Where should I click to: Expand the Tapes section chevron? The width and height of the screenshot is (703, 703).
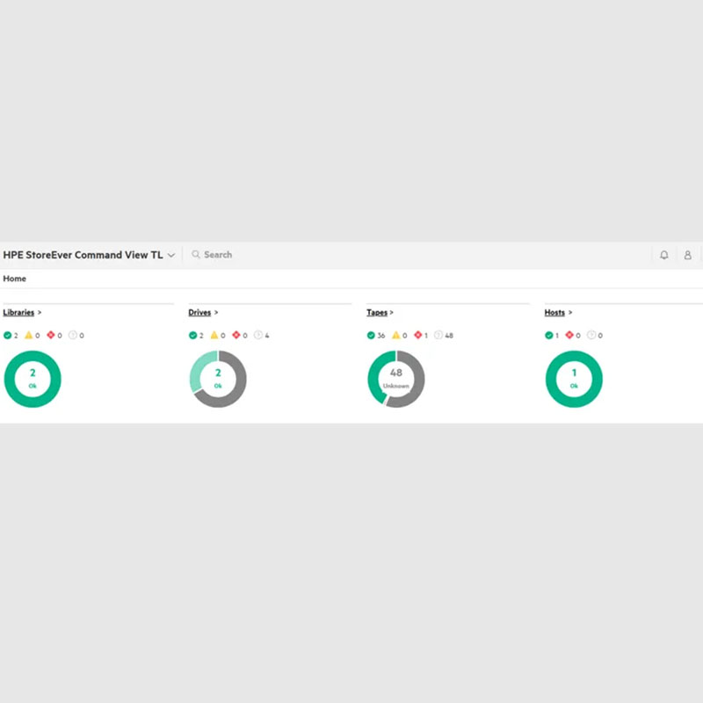[392, 313]
